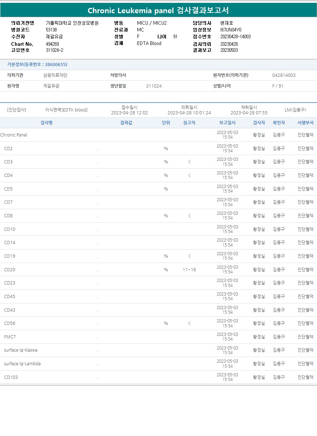Click the Chart No. value 494269
Image resolution: width=317 pixels, height=436 pixels.
click(52, 44)
